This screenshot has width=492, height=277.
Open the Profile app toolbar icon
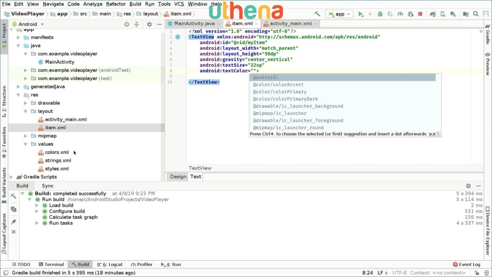(400, 14)
